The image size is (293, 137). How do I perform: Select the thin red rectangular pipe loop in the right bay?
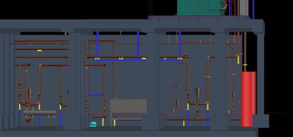(177, 98)
